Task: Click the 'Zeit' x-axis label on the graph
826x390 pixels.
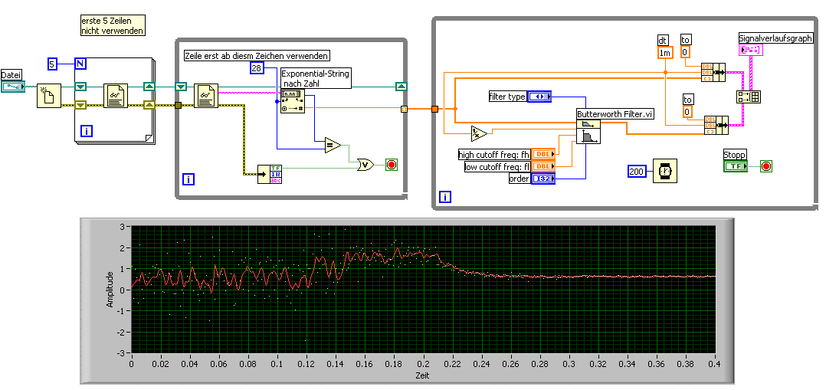Action: coord(422,375)
